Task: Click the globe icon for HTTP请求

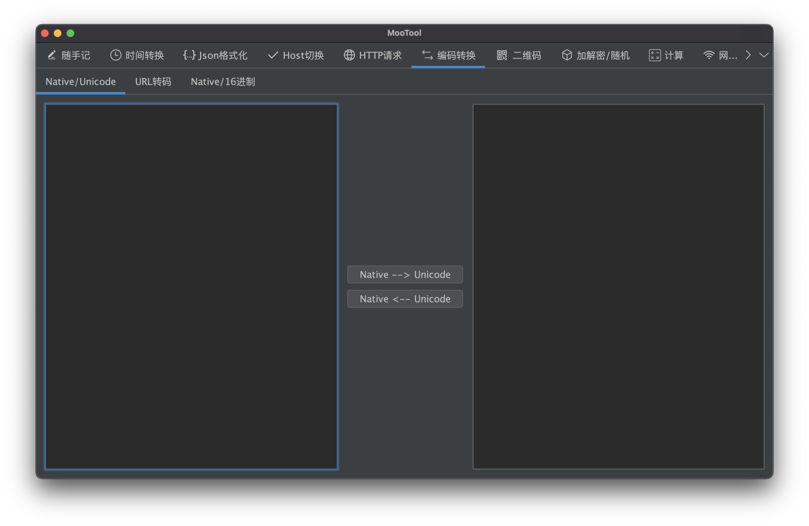Action: tap(349, 55)
